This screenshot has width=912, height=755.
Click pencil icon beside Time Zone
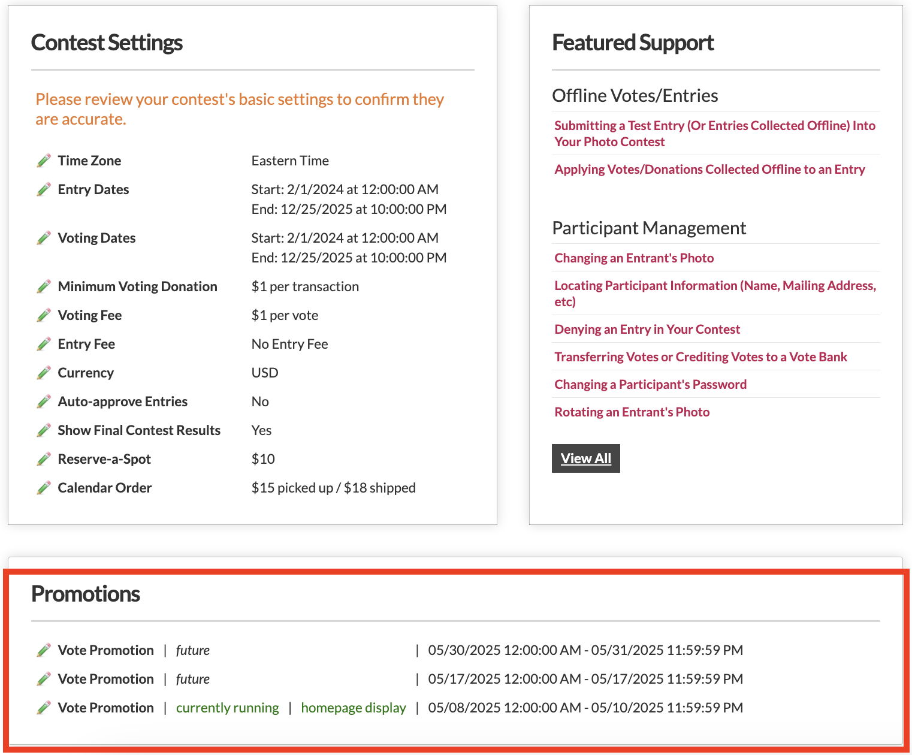click(x=44, y=161)
